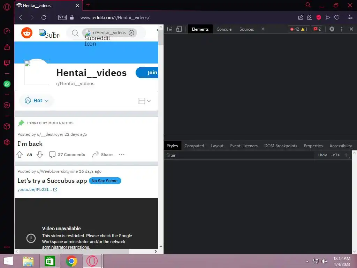The image size is (357, 268).
Task: Open Chrome from the taskbar
Action: pyautogui.click(x=71, y=261)
